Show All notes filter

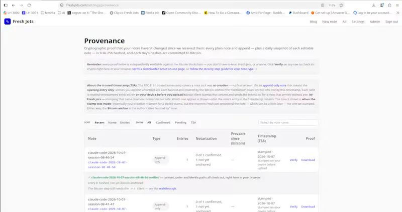tap(149, 122)
